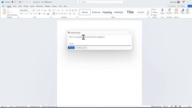Apply the red font color
Screen dimensions: 192x108
pos(48,13)
